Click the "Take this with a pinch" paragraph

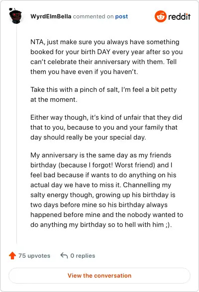click(x=103, y=94)
